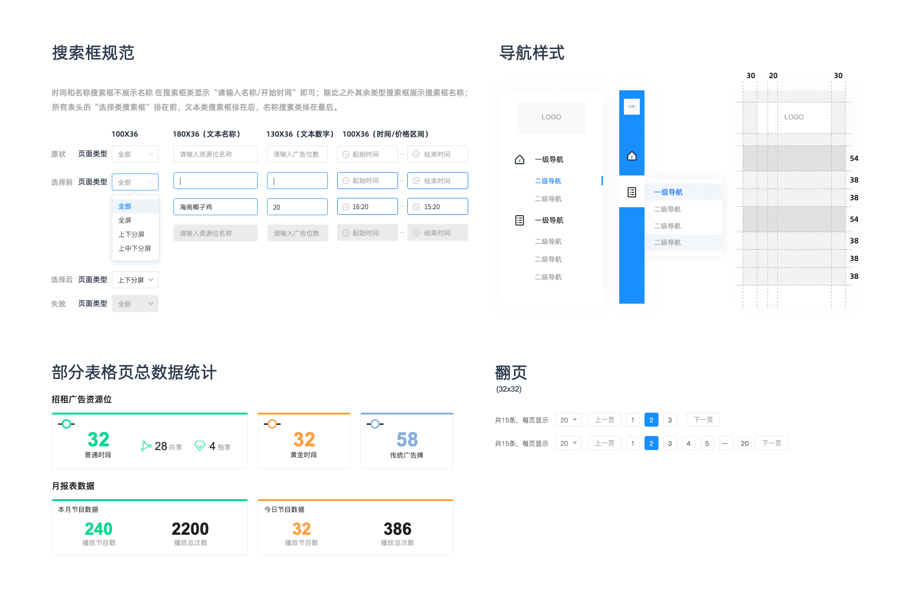Click the 今日节目数据 card title
Viewport: 898px width, 604px height.
click(284, 509)
